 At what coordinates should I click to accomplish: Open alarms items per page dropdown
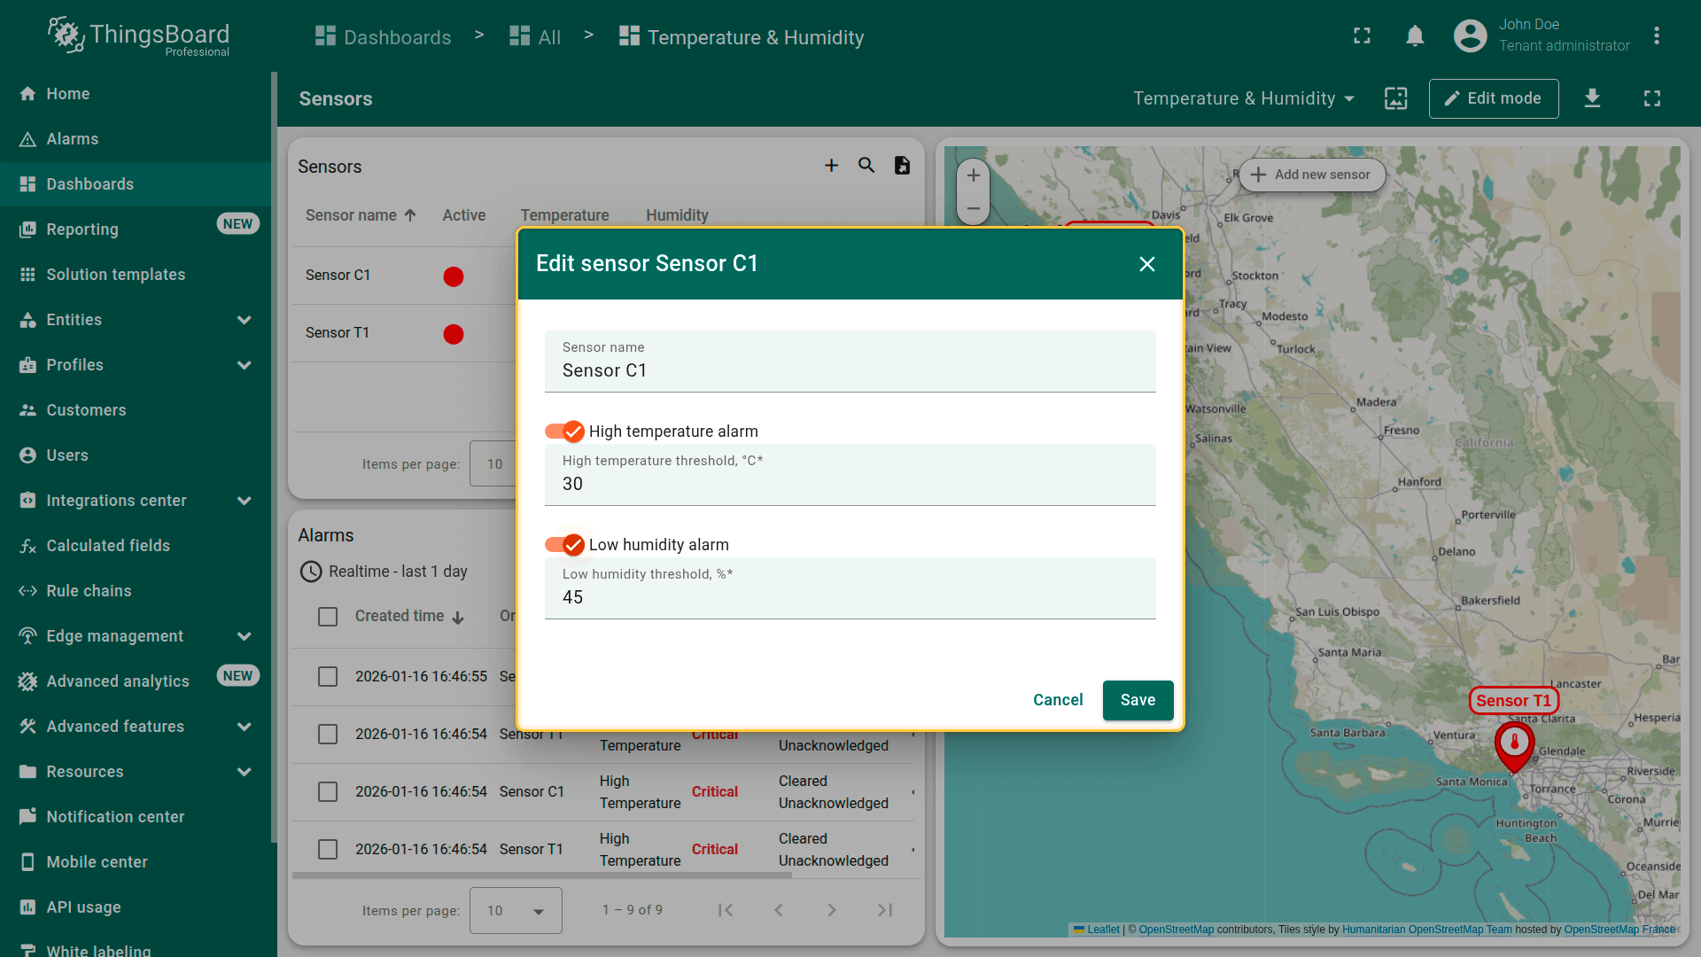(516, 910)
